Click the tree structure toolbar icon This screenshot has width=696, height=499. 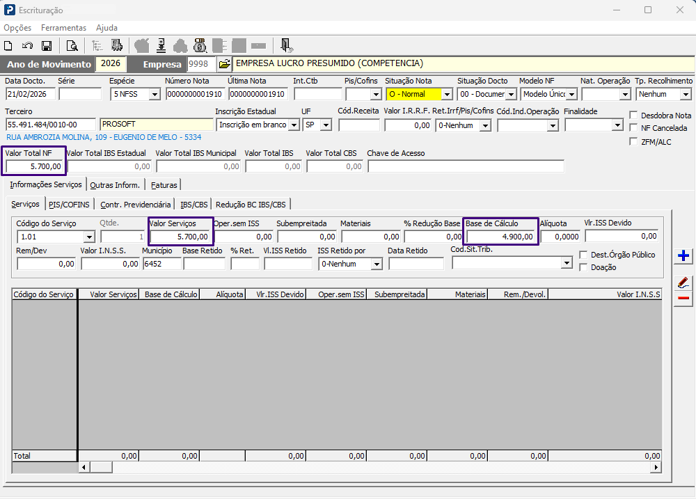[x=97, y=46]
